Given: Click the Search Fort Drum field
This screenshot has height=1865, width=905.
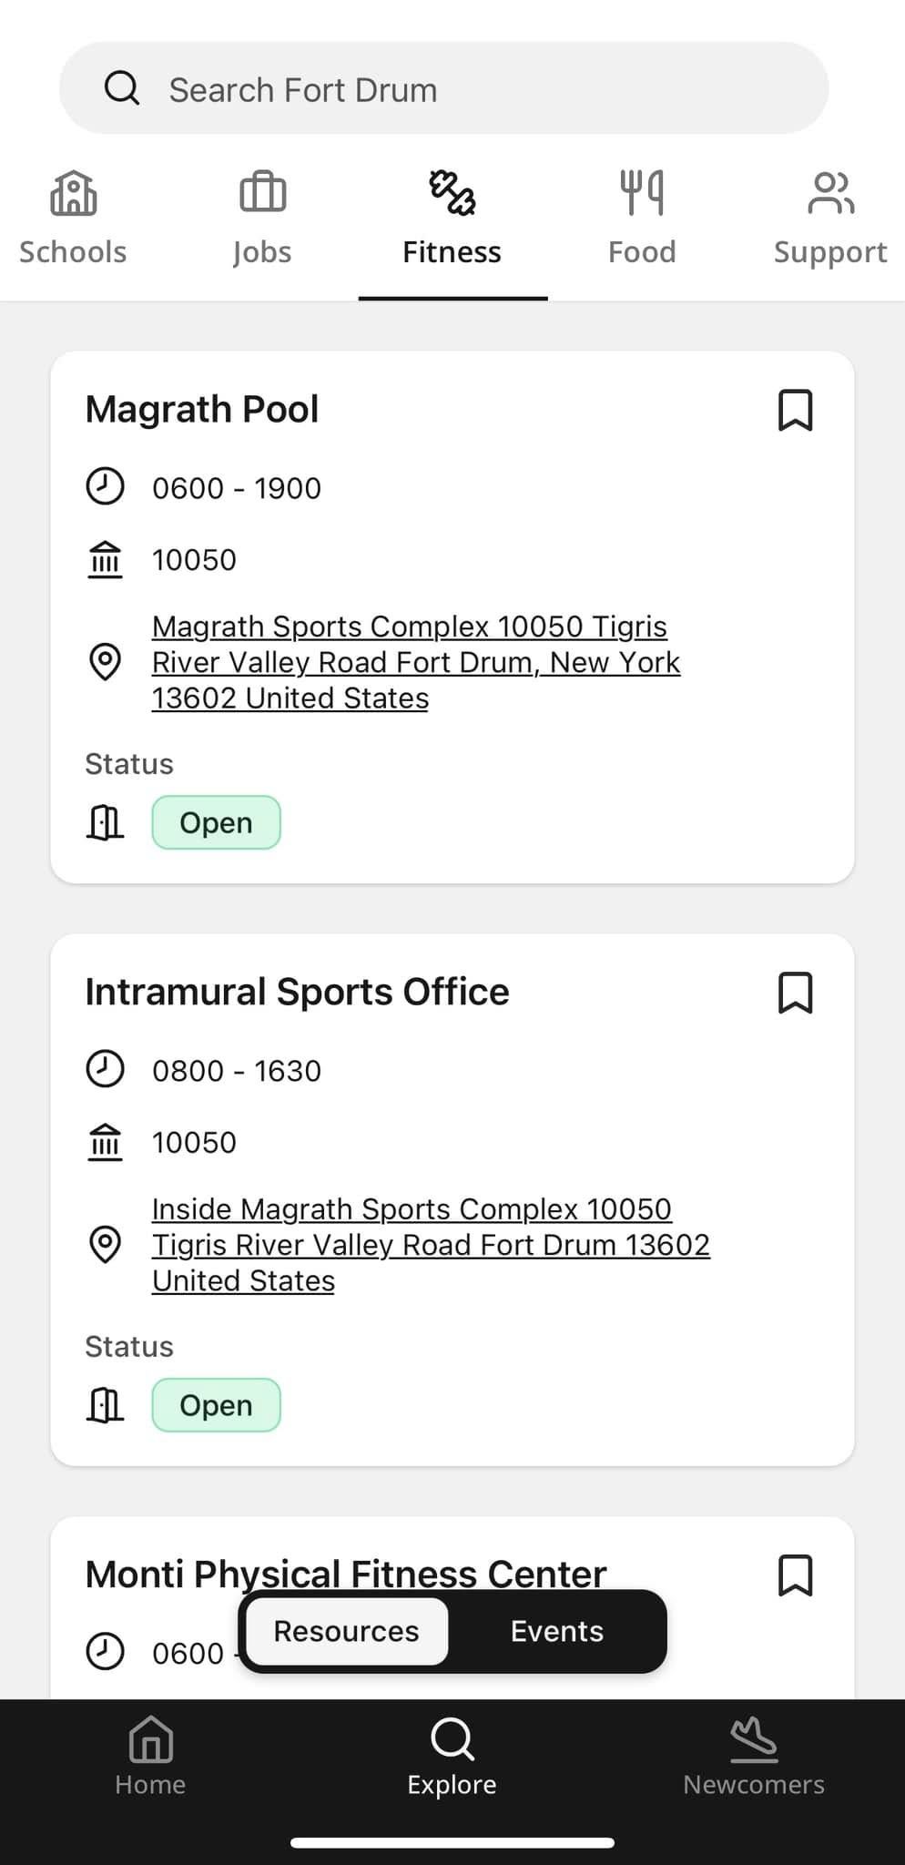Looking at the screenshot, I should point(473,89).
